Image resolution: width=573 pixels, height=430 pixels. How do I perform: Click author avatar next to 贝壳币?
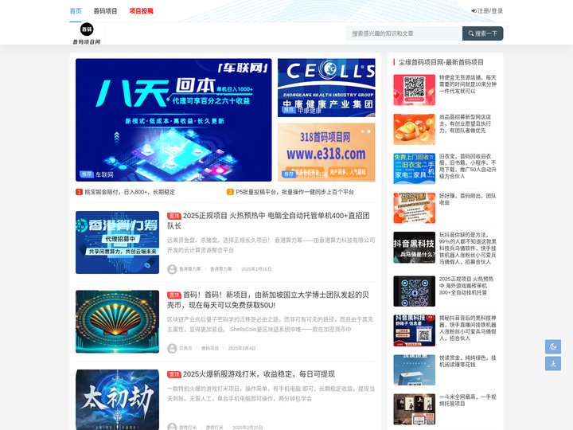tap(172, 349)
